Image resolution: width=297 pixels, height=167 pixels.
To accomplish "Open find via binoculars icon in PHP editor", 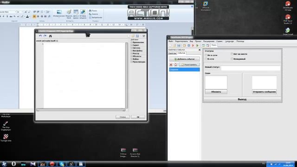I will [51, 36].
